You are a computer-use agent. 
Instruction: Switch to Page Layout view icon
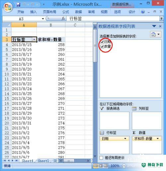(101, 166)
